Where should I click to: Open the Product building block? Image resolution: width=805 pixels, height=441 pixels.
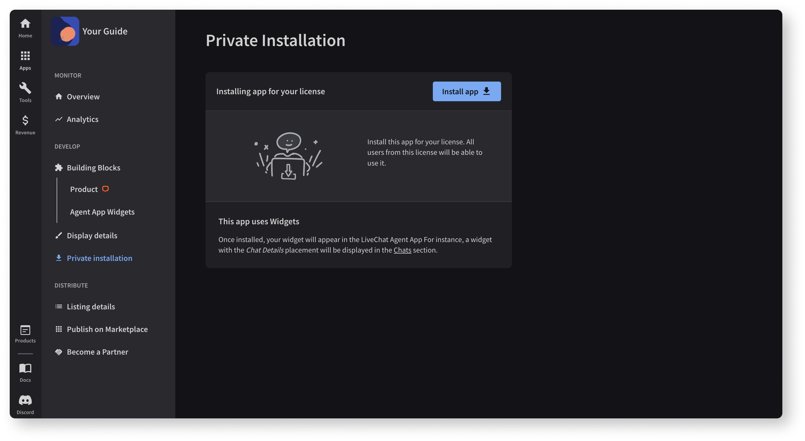(84, 189)
